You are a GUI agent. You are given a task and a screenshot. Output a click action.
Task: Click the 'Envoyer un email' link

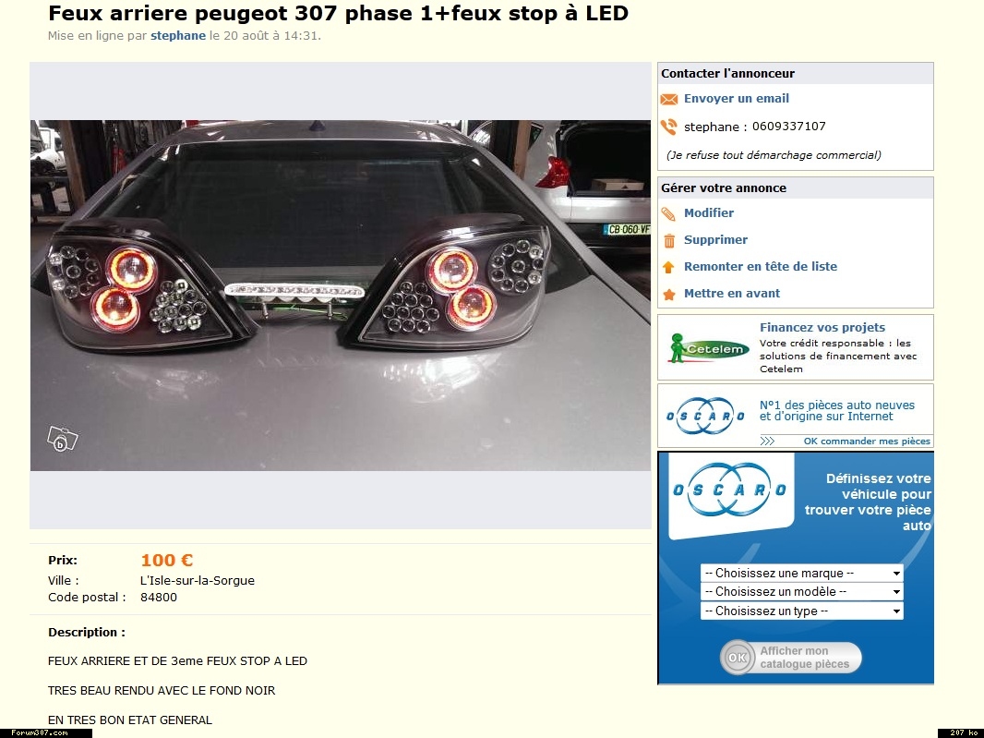[x=736, y=99]
